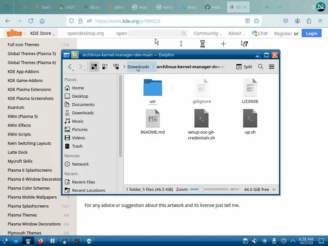Viewport: 328px width, 246px height.
Task: Open Dolphin's hamburger menu
Action: pos(272,67)
